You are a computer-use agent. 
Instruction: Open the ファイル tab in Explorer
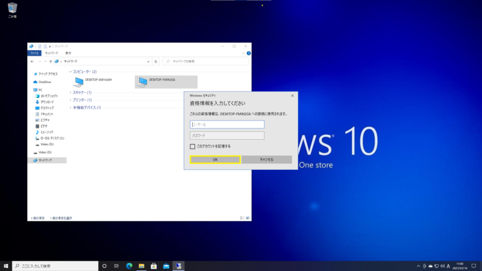[34, 53]
